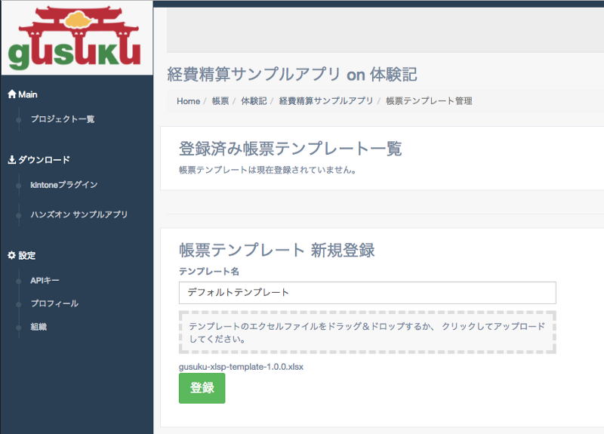The width and height of the screenshot is (604, 434).
Task: Click the ダウンロード download icon
Action: [12, 159]
